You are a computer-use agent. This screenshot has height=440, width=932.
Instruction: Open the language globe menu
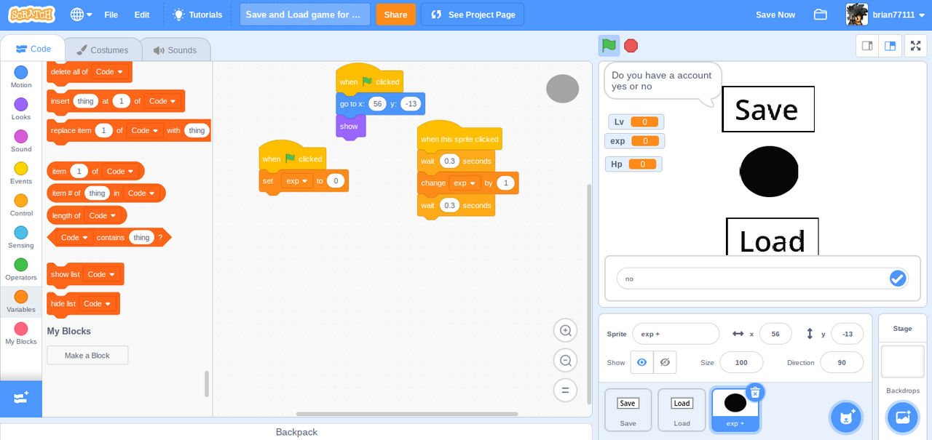81,15
